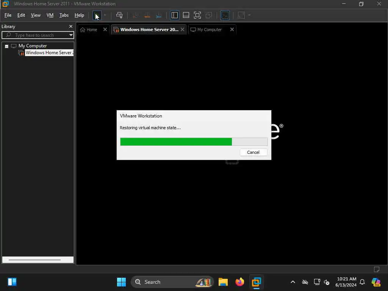Open the power options dropdown arrow

(105, 15)
